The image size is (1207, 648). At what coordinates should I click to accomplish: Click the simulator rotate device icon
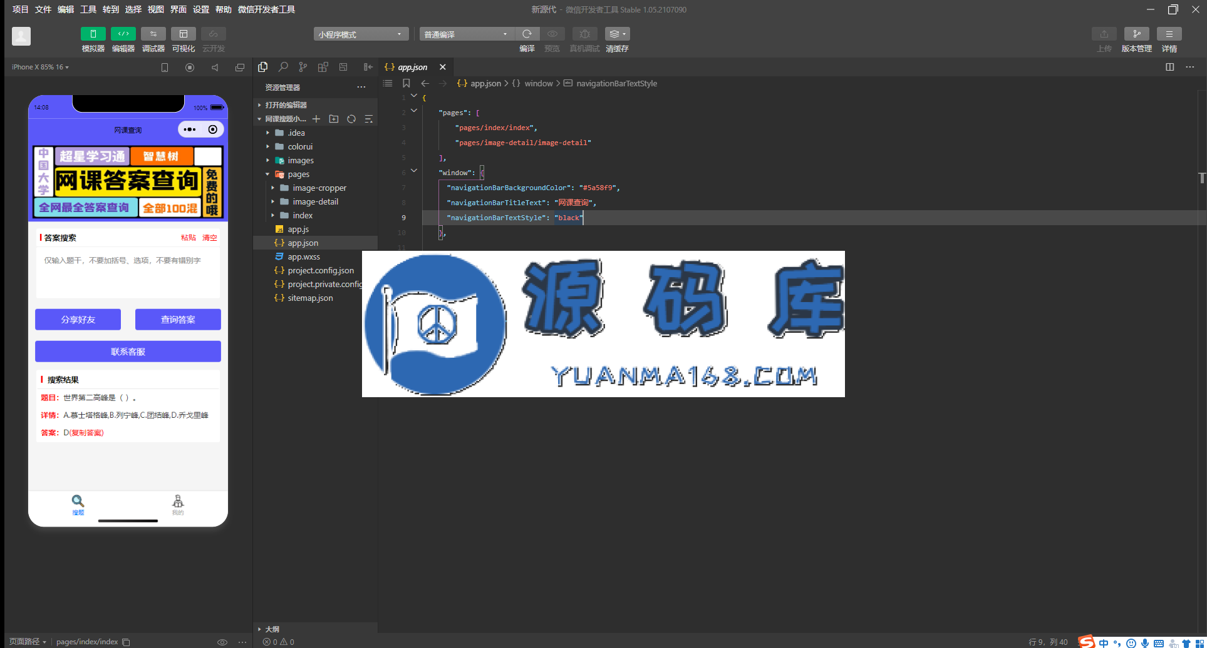[165, 68]
